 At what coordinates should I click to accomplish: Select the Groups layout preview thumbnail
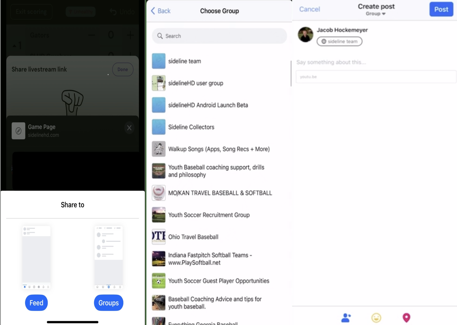click(x=109, y=257)
